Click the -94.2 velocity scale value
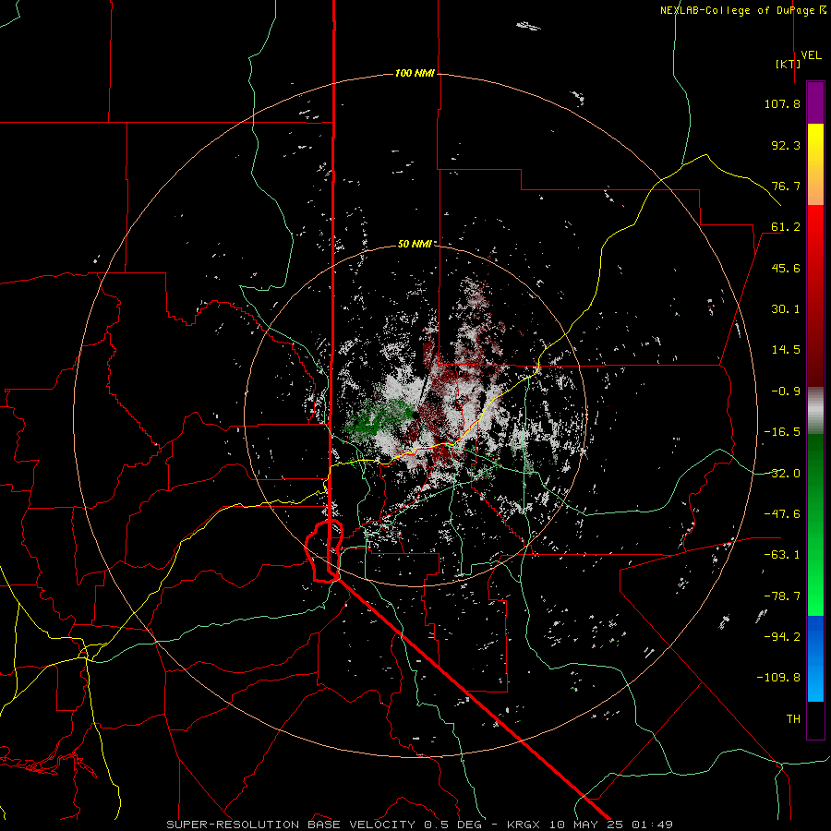Screen dimensions: 831x831 pyautogui.click(x=782, y=636)
